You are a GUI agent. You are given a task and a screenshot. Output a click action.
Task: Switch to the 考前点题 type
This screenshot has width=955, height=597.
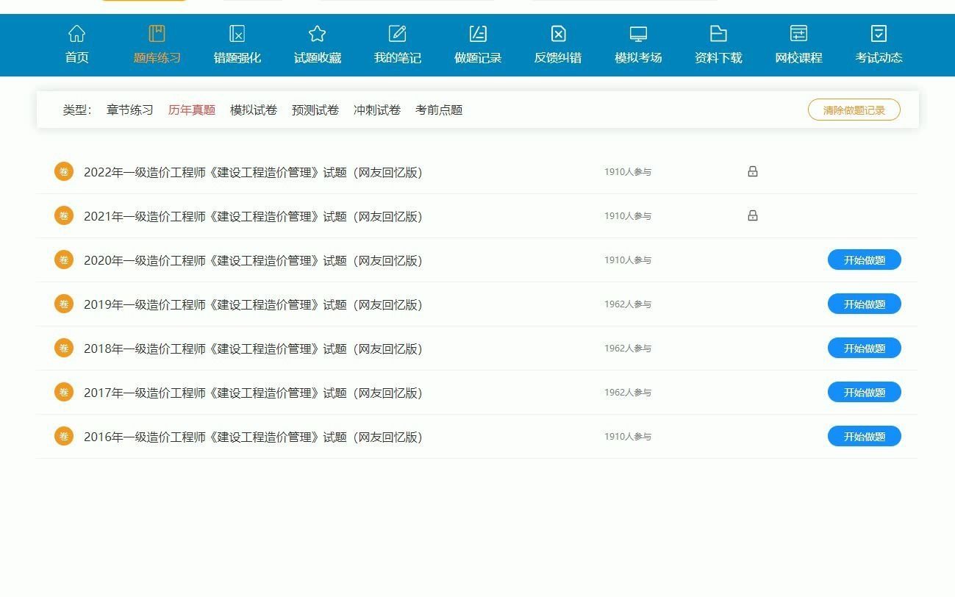[x=439, y=110]
